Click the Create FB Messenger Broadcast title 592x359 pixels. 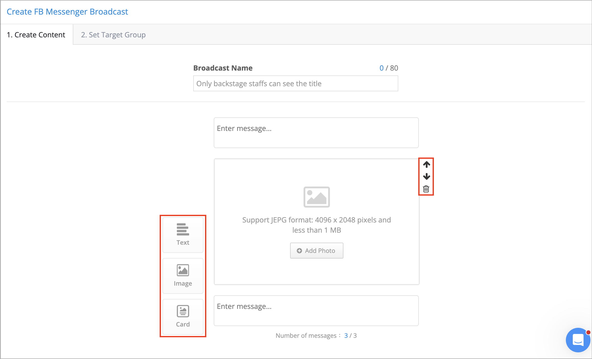tap(67, 12)
